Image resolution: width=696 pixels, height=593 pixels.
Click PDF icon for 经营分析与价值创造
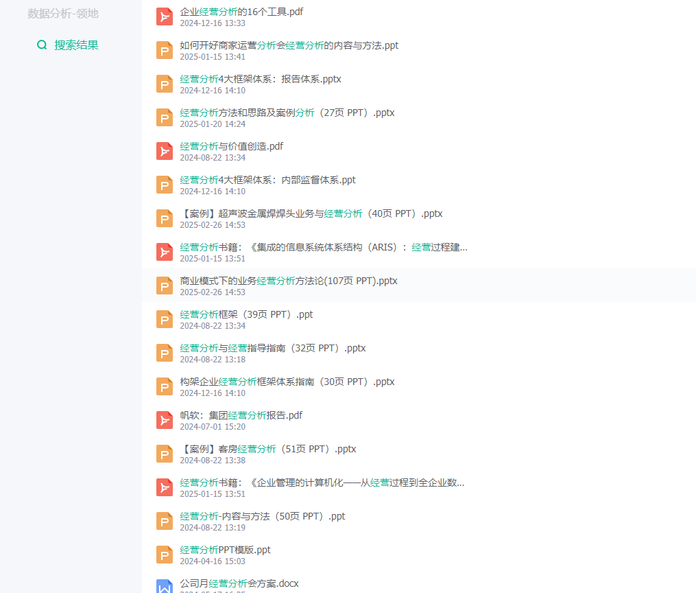coord(165,151)
